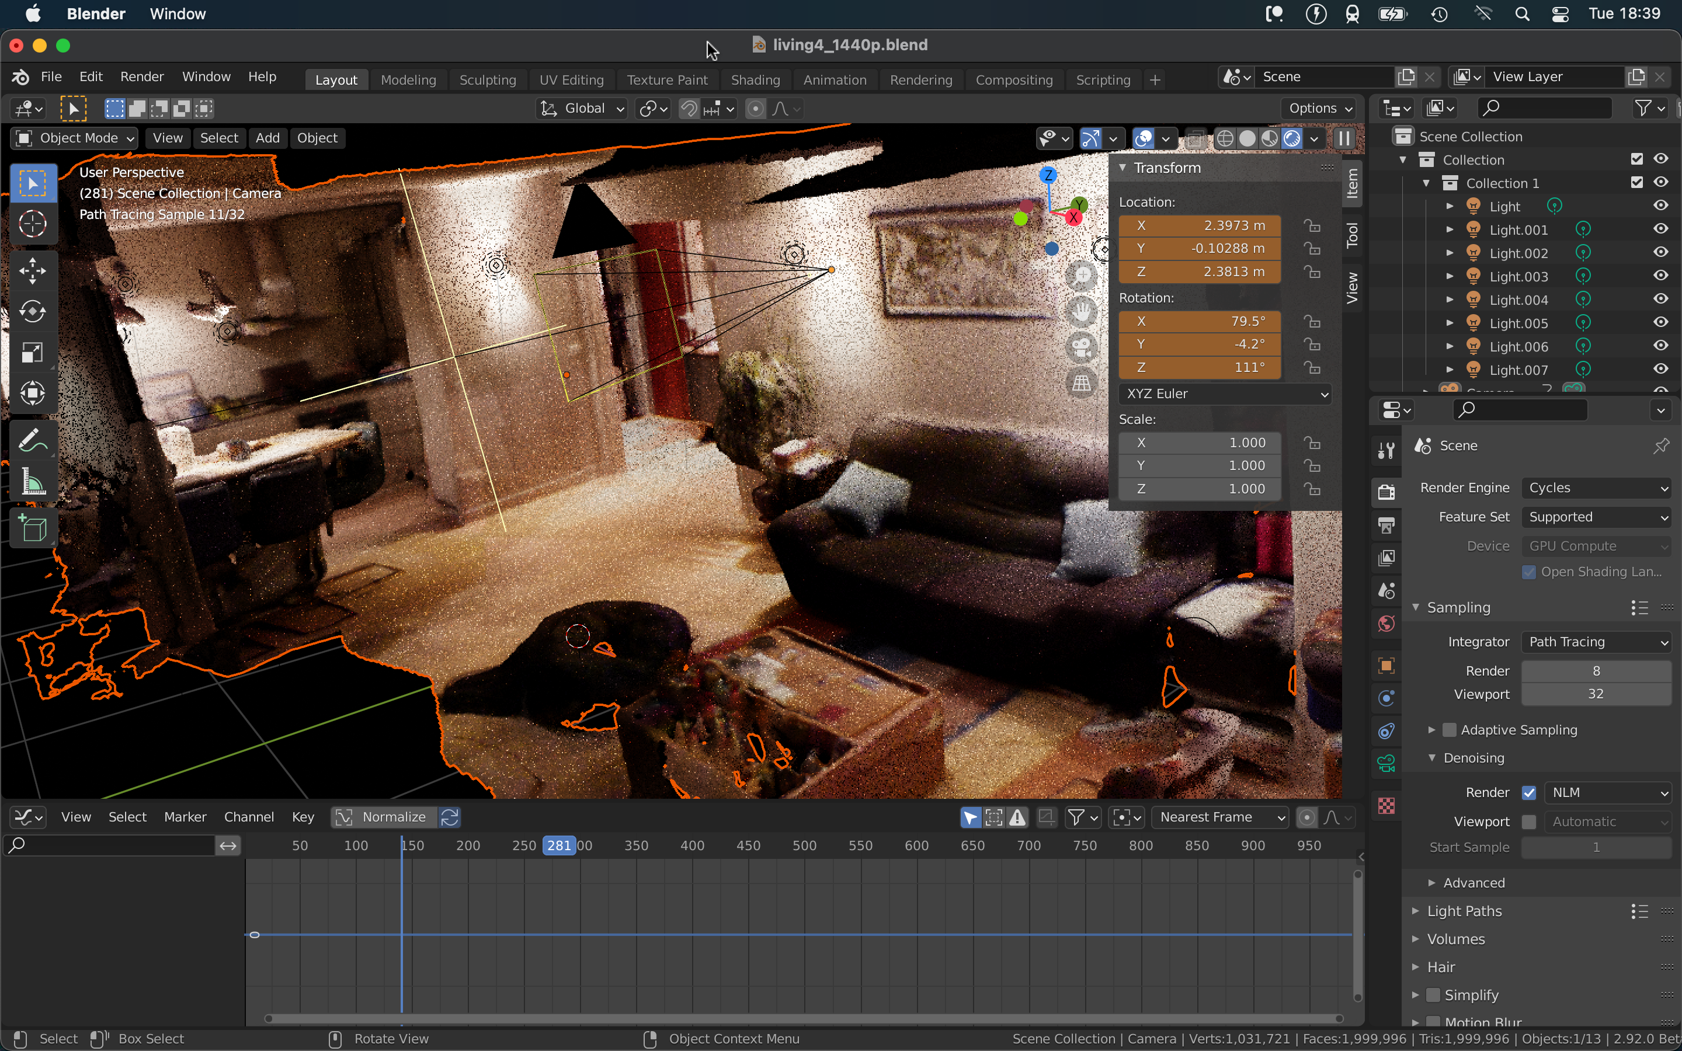
Task: Open the Options popover in the header
Action: tap(1320, 109)
